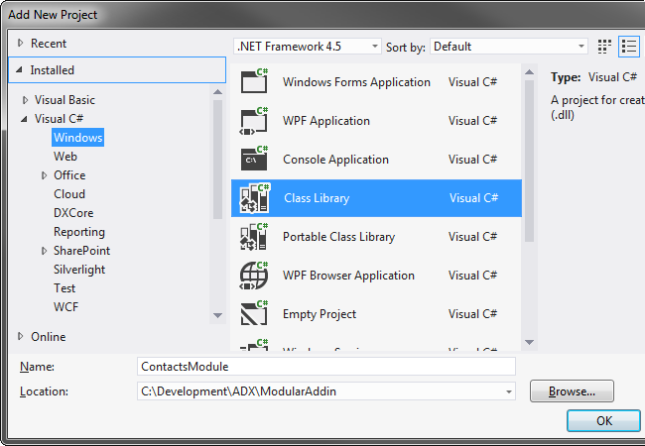
Task: Click the OK button
Action: pos(603,420)
